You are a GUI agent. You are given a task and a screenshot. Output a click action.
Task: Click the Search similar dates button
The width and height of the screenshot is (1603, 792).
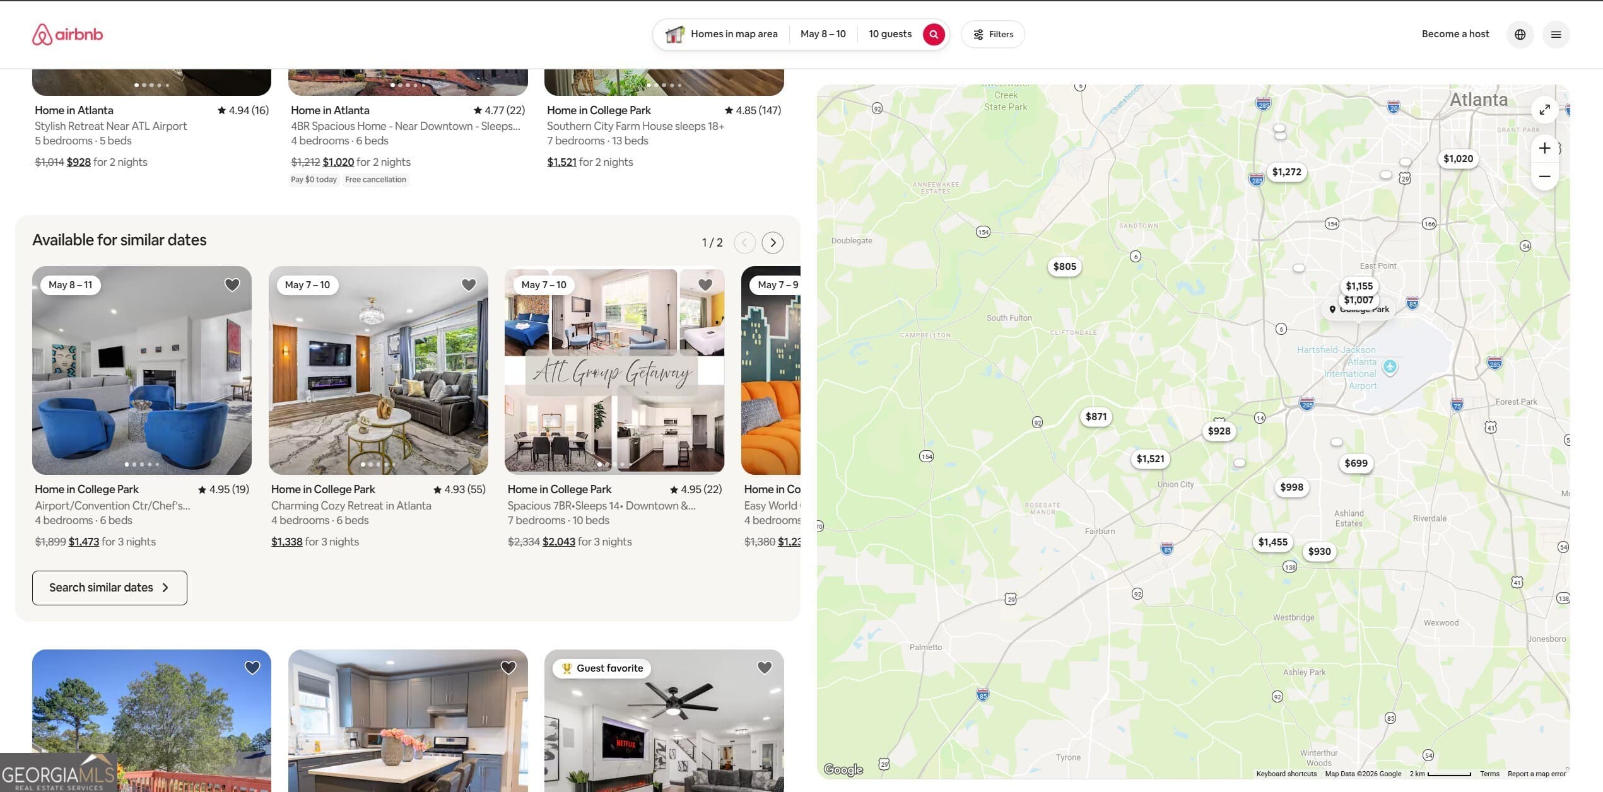(109, 588)
